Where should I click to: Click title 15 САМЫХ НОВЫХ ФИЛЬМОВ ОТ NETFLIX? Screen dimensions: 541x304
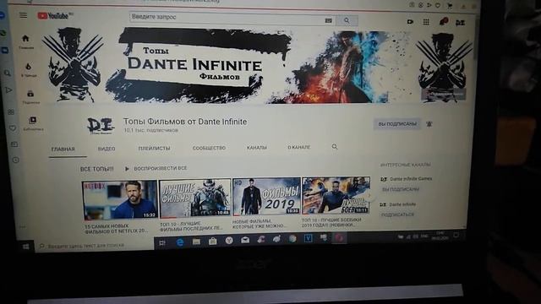click(117, 229)
